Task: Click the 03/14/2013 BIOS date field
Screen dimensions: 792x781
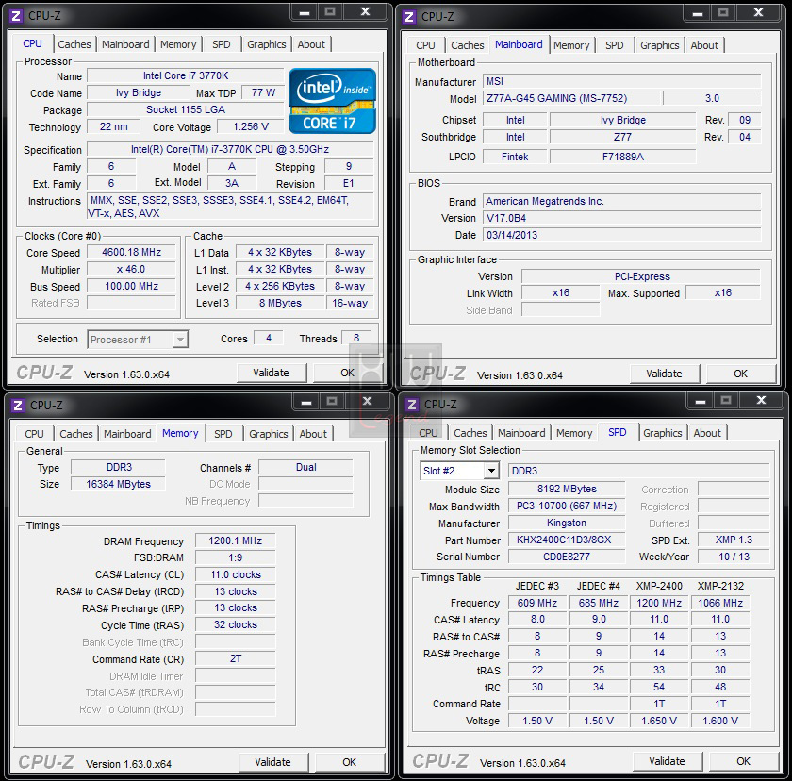Action: (x=621, y=235)
